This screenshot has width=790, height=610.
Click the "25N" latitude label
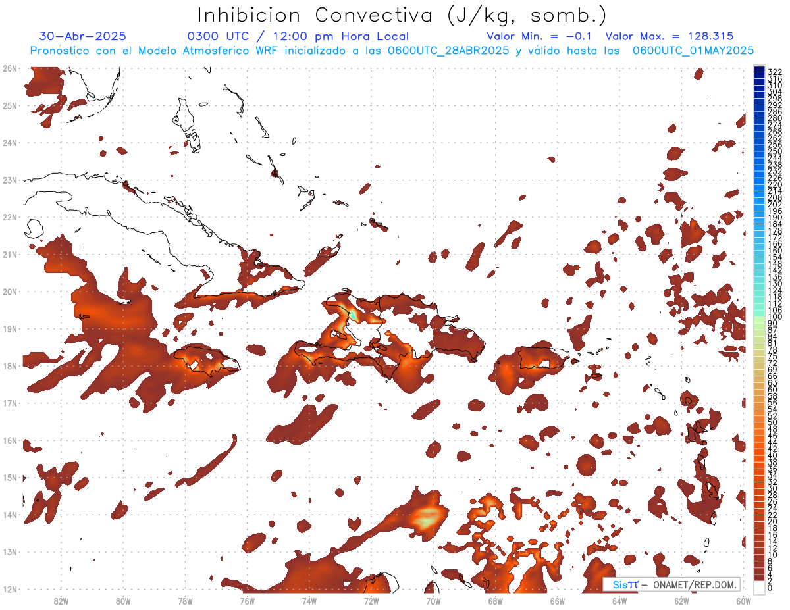pyautogui.click(x=9, y=105)
